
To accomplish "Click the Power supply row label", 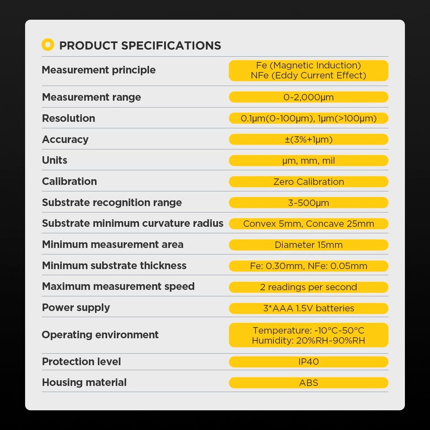I will tap(76, 308).
